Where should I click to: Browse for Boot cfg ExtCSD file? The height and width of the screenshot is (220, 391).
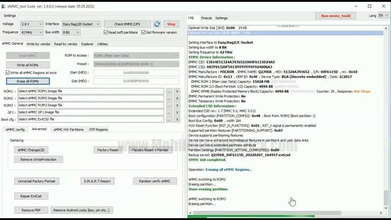169,119
